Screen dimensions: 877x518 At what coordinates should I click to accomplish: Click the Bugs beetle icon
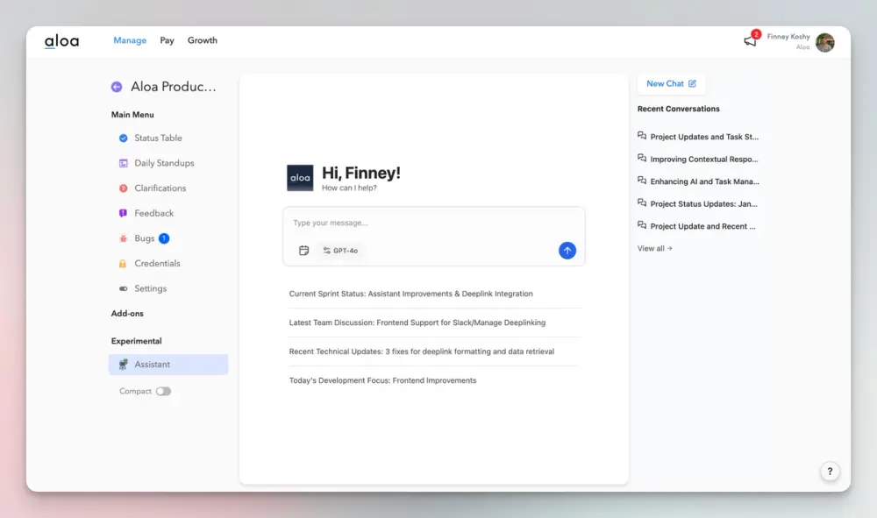[x=123, y=238]
